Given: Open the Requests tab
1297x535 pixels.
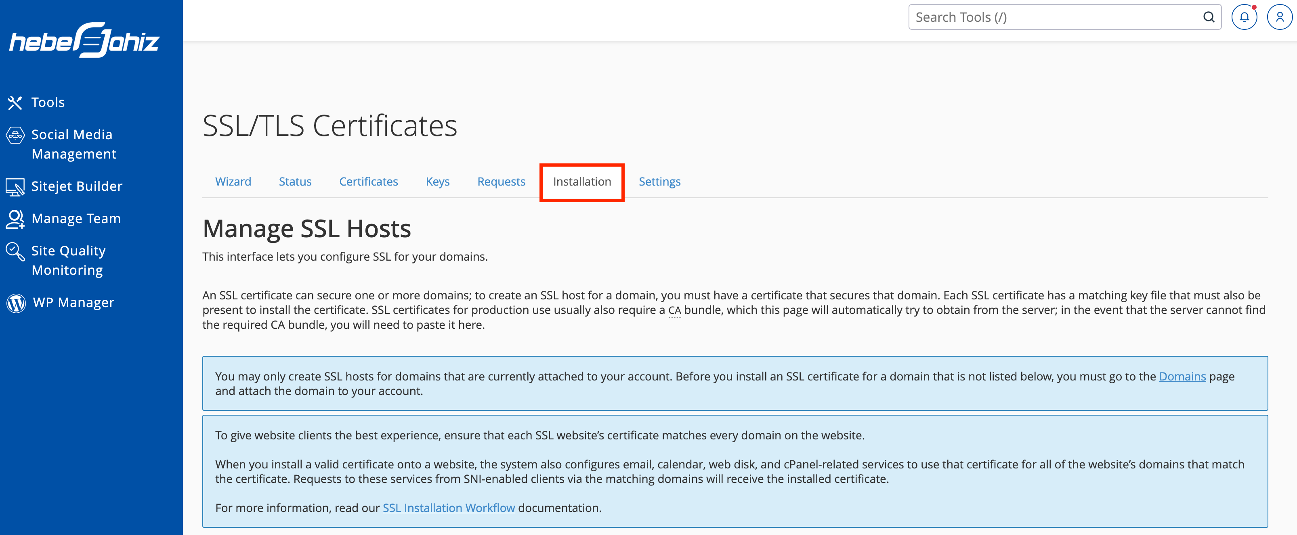Looking at the screenshot, I should click(502, 182).
